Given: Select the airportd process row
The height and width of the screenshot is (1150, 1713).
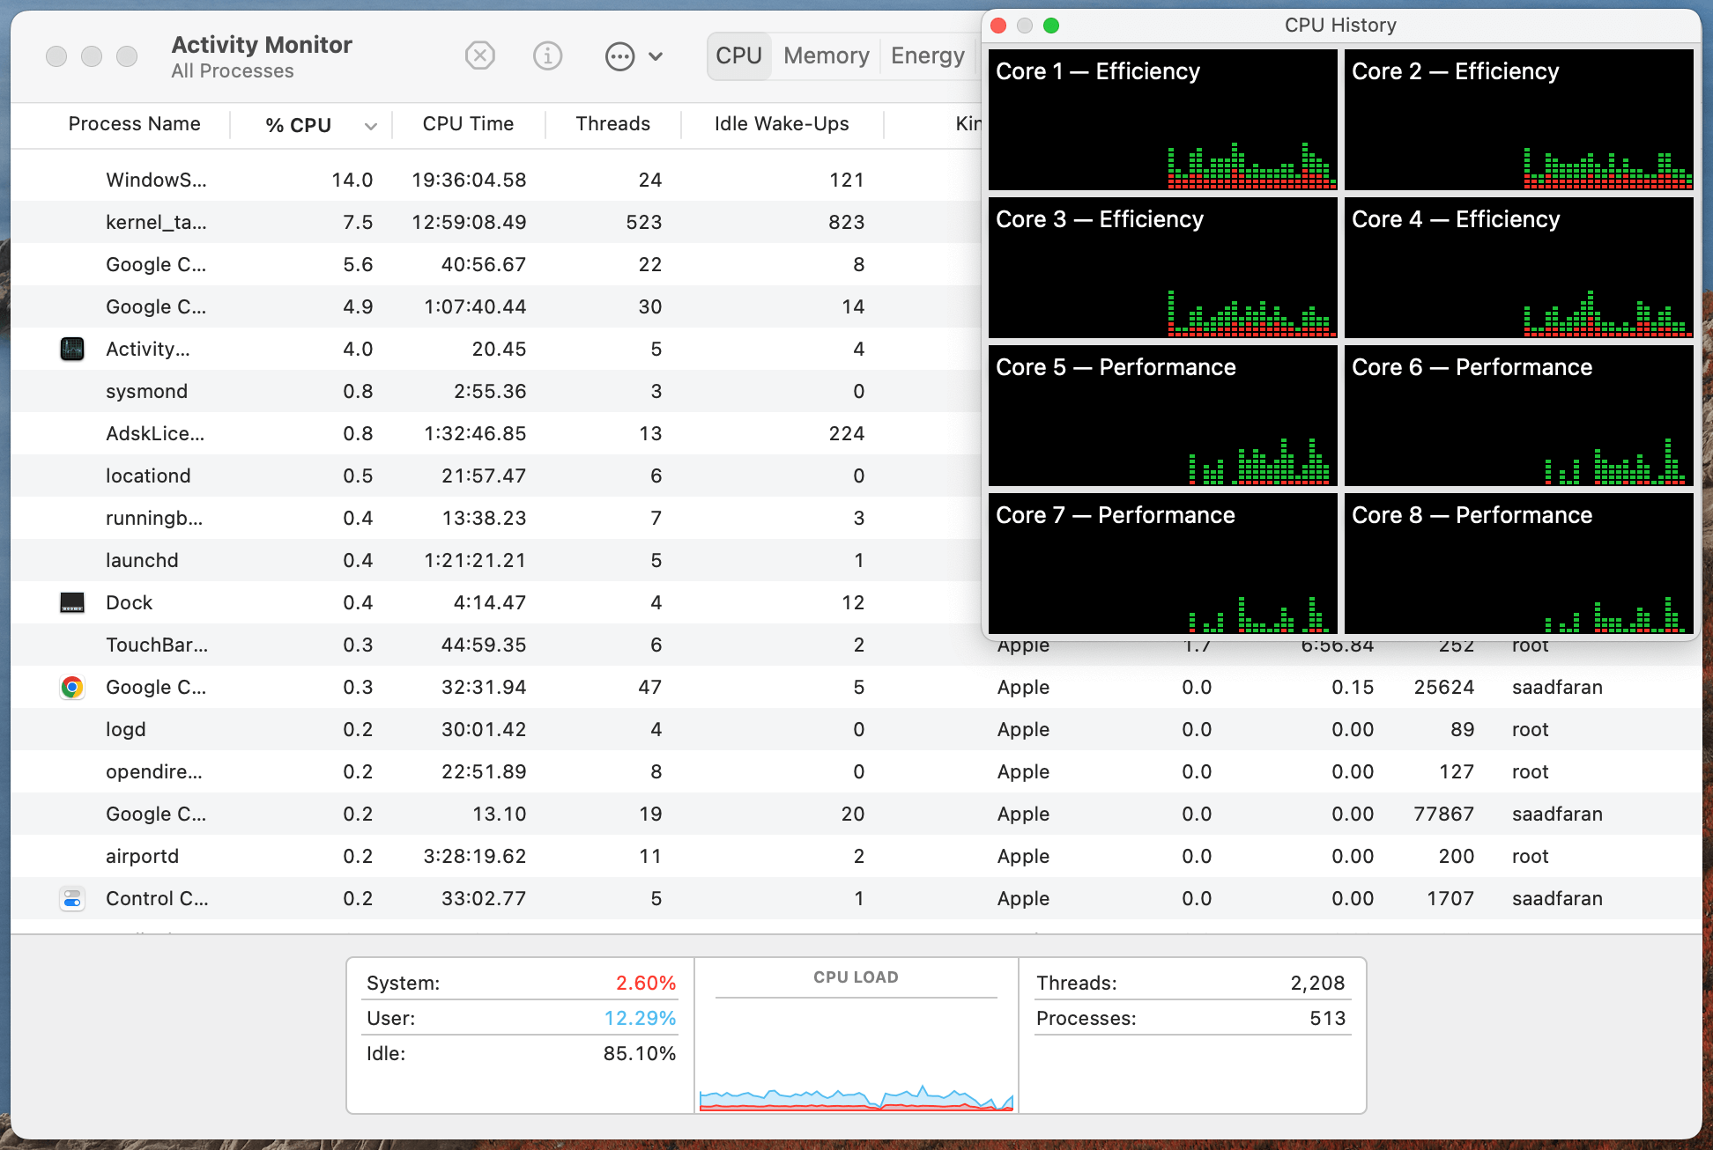Looking at the screenshot, I should 856,856.
